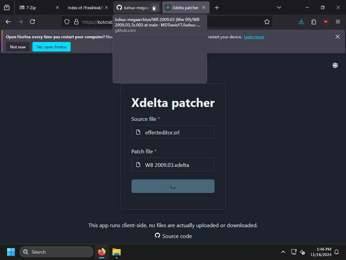346x260 pixels.
Task: Open the Learn more link
Action: point(254,37)
